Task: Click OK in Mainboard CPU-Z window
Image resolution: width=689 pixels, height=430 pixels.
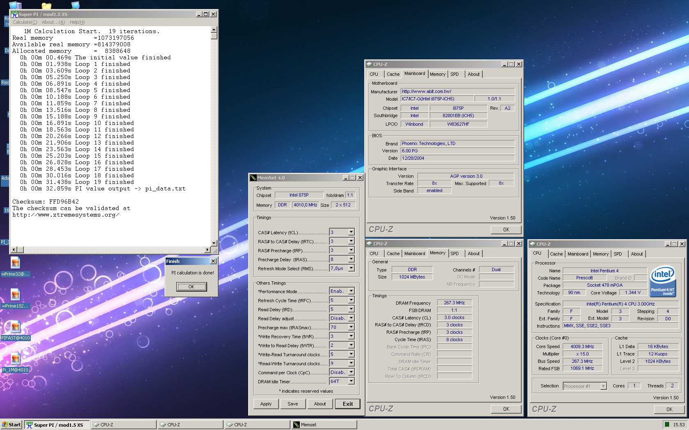Action: [x=506, y=230]
